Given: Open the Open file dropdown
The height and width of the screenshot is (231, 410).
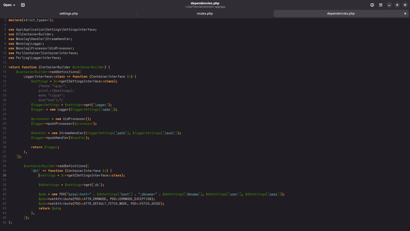Looking at the screenshot, I should 9,5.
